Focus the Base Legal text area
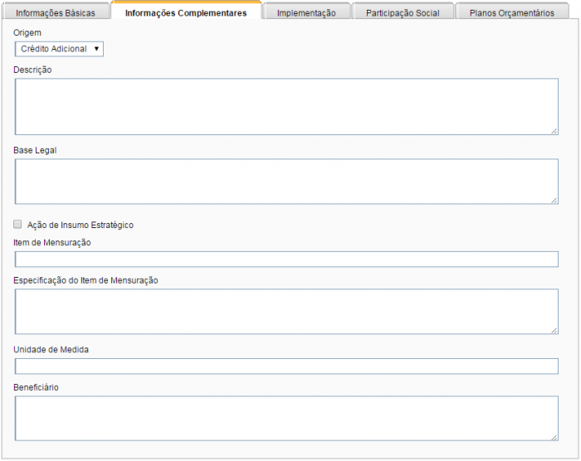This screenshot has width=581, height=461. [286, 181]
